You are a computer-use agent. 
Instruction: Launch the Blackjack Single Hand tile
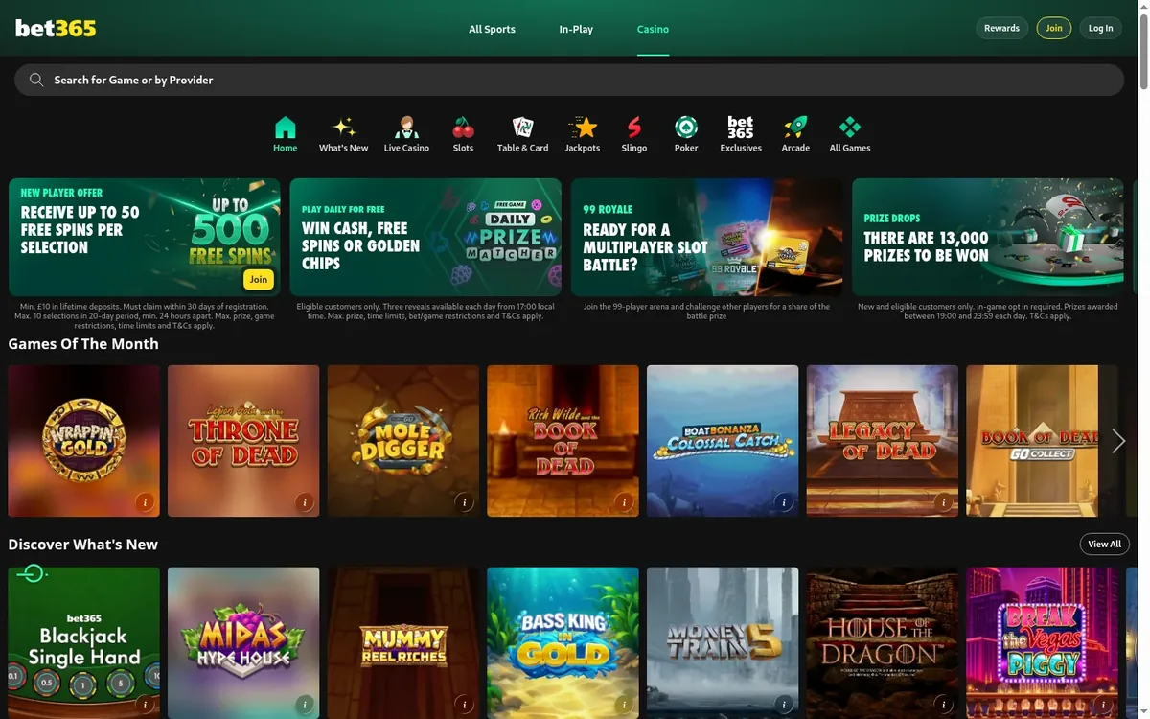coord(84,643)
